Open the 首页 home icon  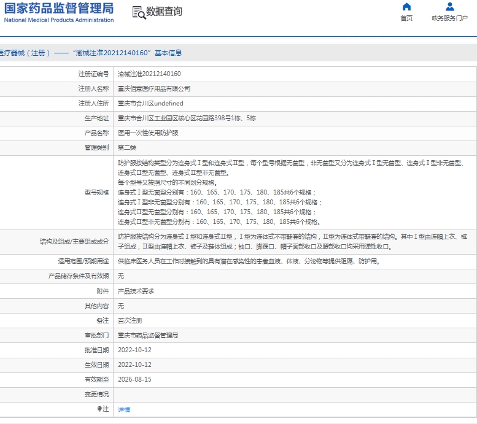coord(406,7)
